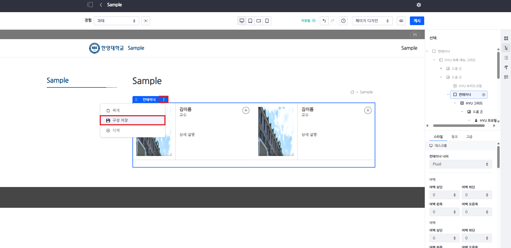Click the blue 게시 publish button
511x248 pixels.
click(417, 21)
